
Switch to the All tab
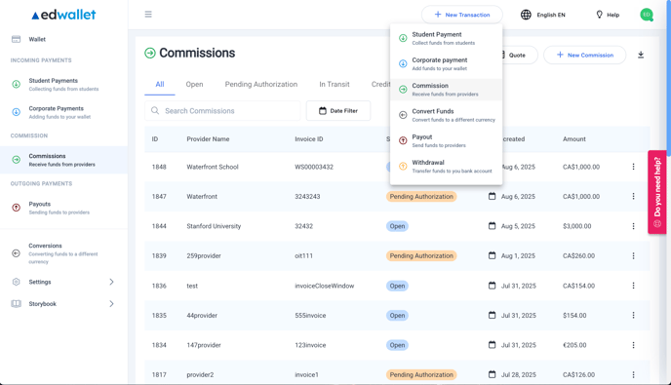point(160,84)
